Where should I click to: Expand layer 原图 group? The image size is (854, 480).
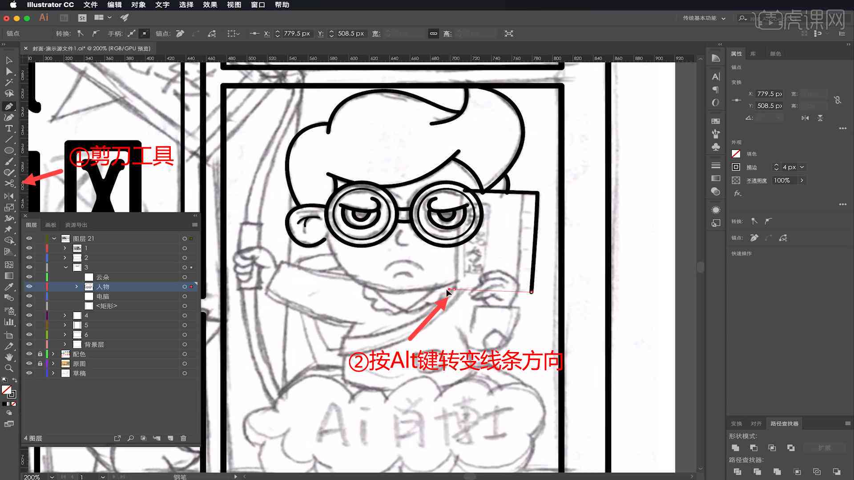[x=53, y=364]
